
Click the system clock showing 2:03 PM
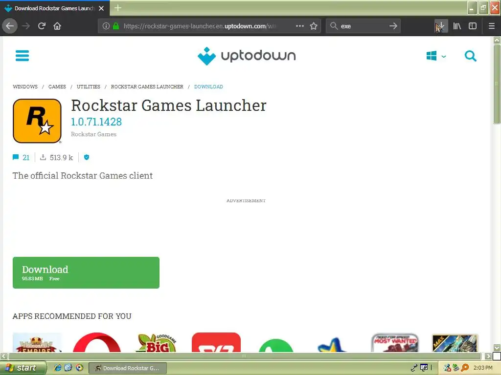[x=483, y=368]
